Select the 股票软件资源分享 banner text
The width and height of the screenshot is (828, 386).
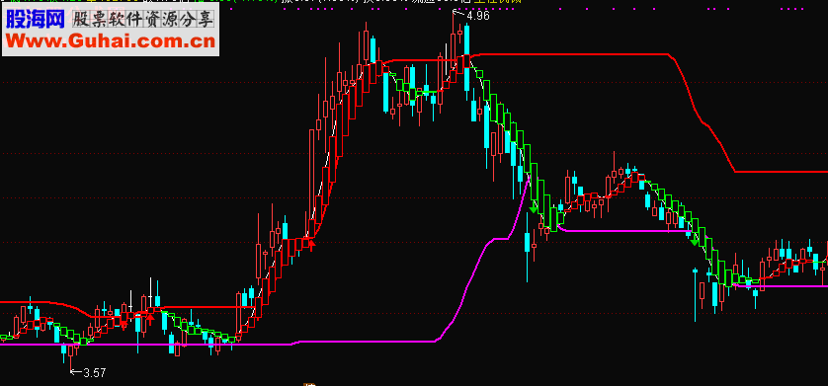click(x=143, y=20)
